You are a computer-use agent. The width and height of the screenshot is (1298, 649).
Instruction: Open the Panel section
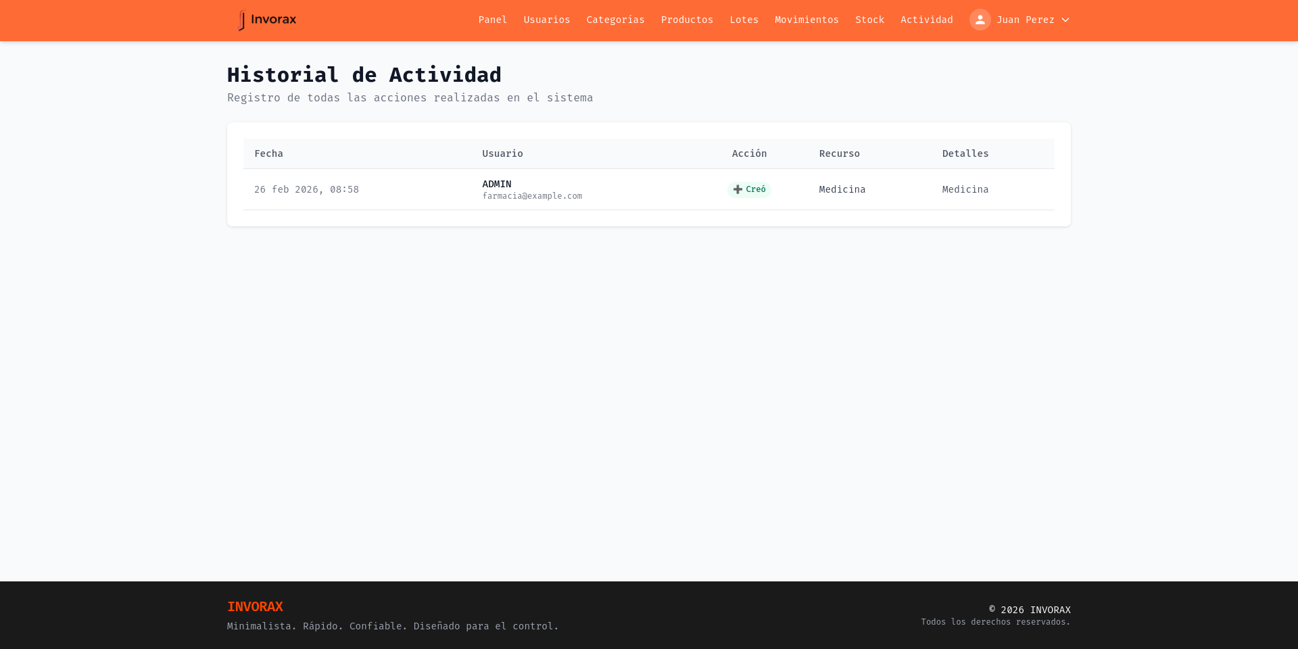point(492,20)
